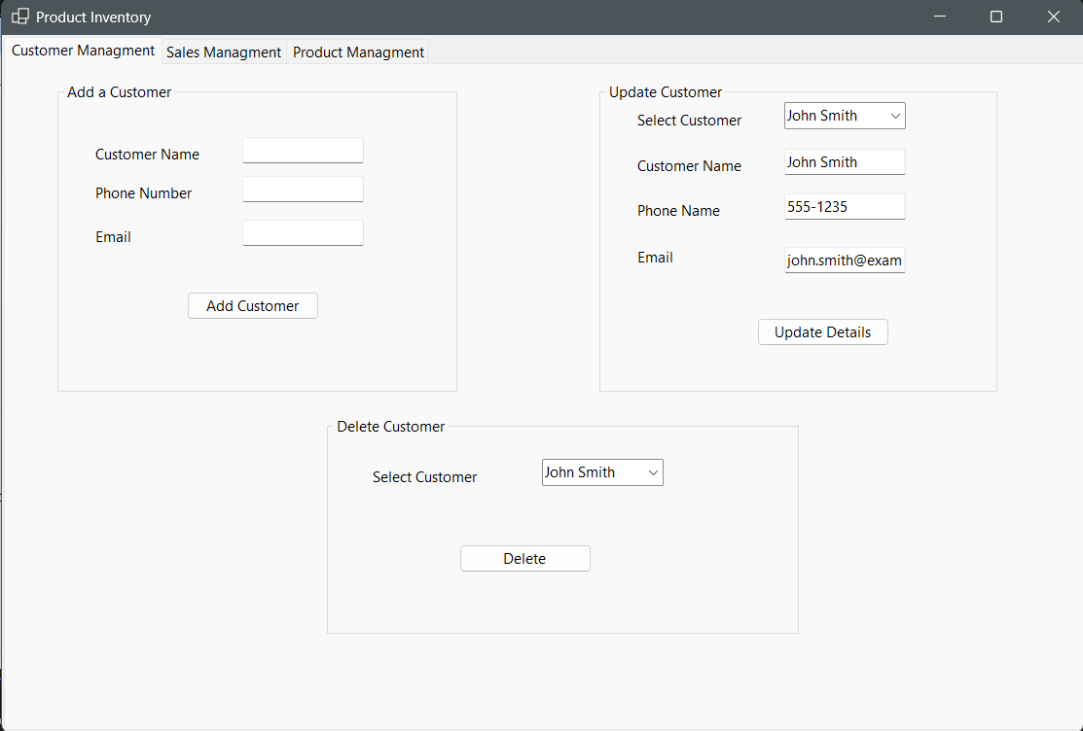Click the Update Details button
1083x731 pixels.
(x=822, y=332)
